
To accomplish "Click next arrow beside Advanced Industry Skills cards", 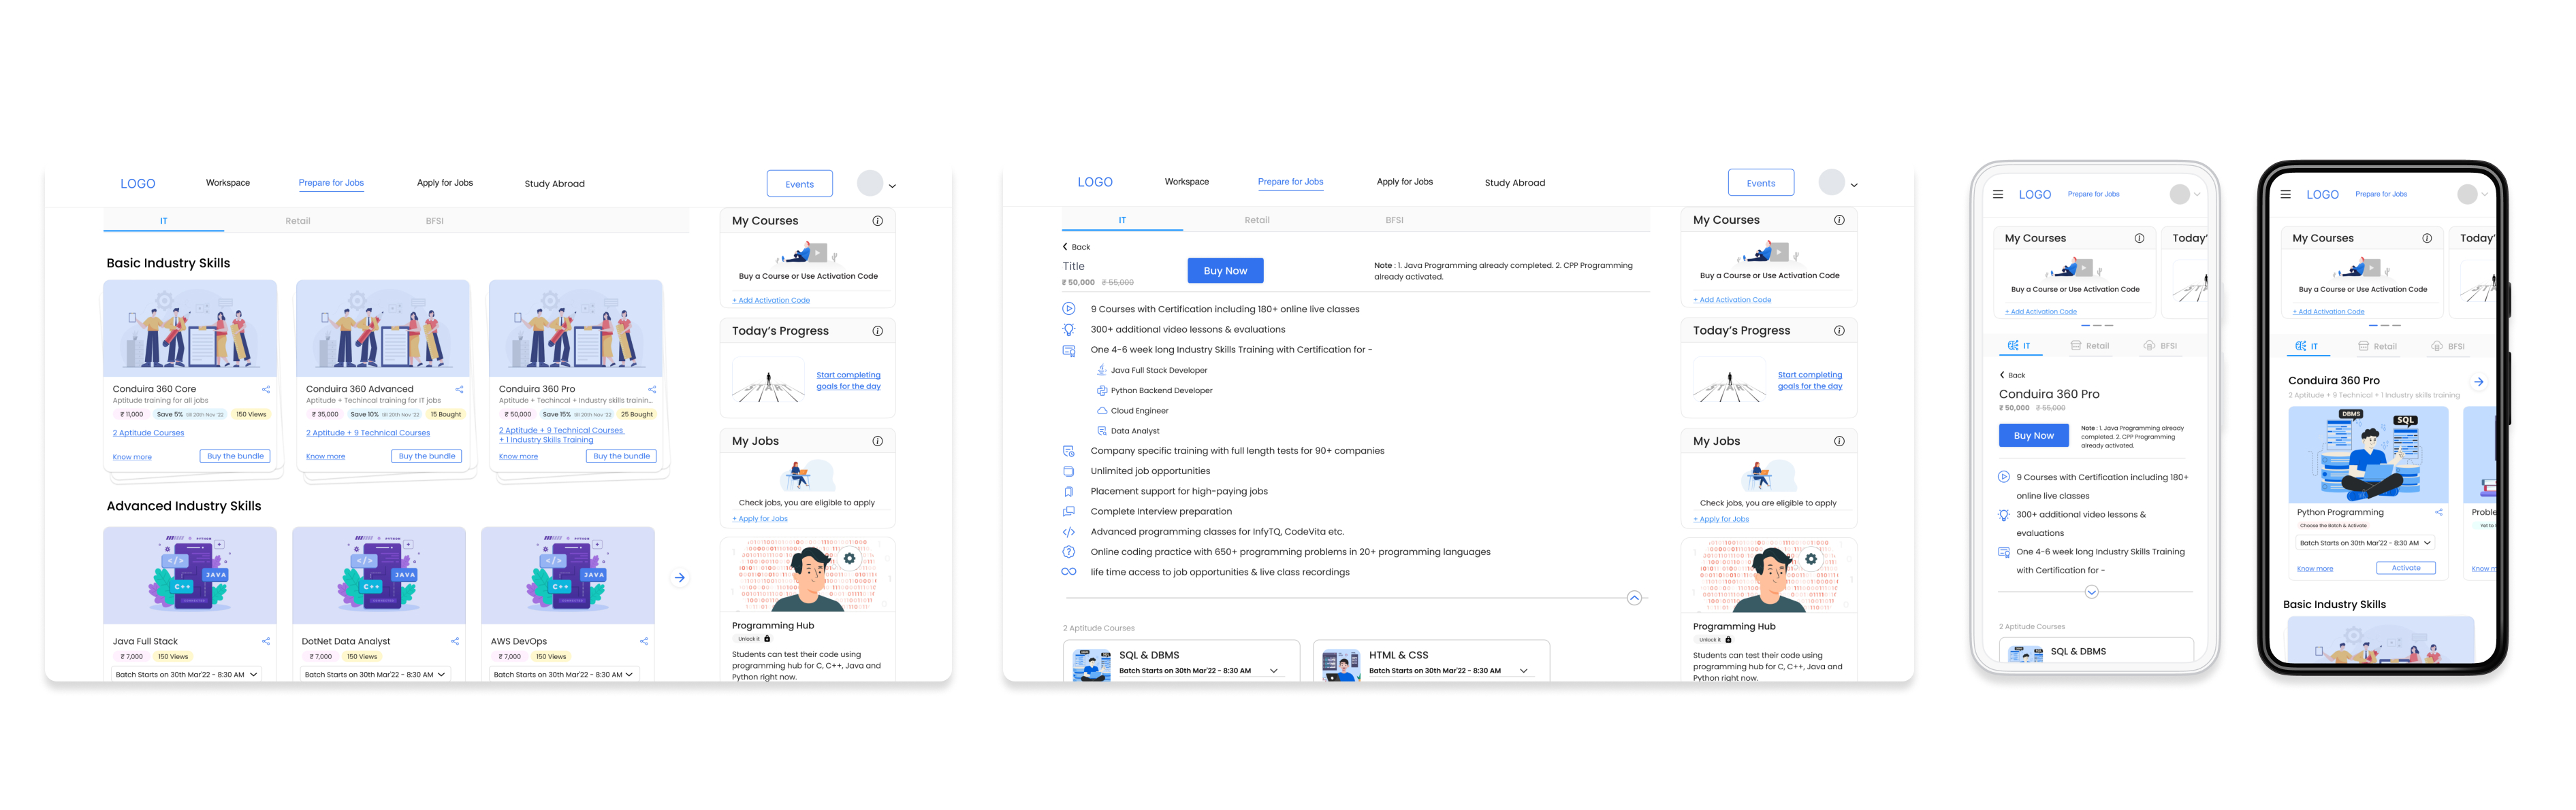I will pyautogui.click(x=680, y=577).
